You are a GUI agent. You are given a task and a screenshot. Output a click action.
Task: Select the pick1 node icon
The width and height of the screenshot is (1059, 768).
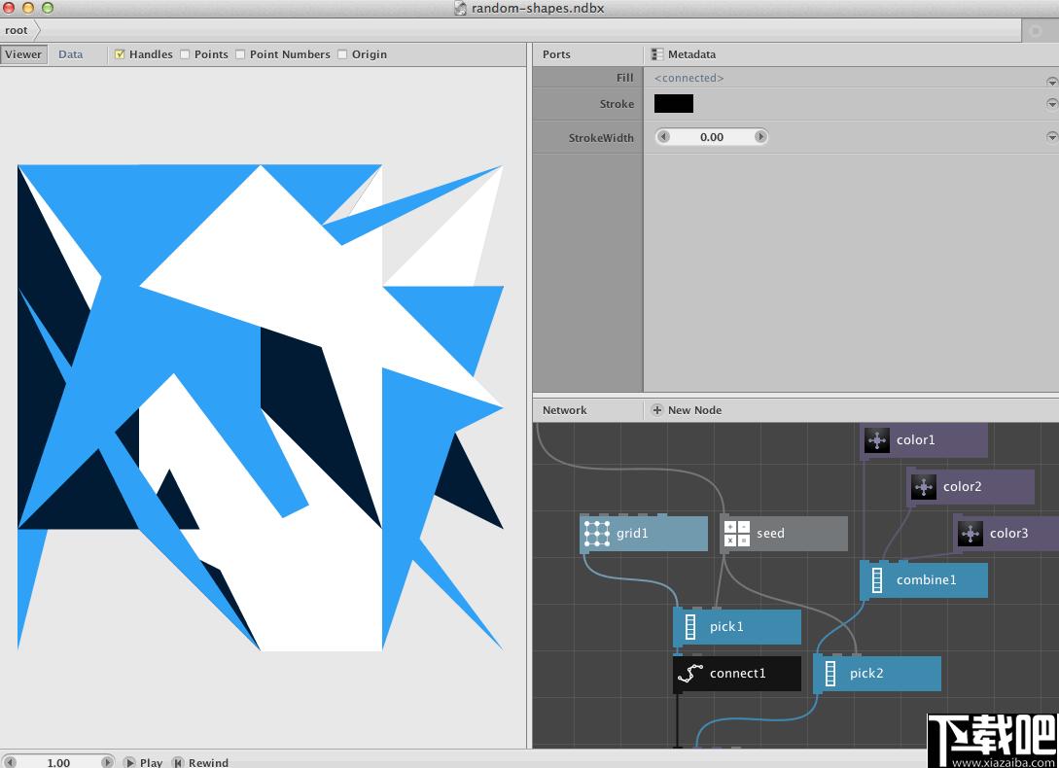pyautogui.click(x=690, y=627)
